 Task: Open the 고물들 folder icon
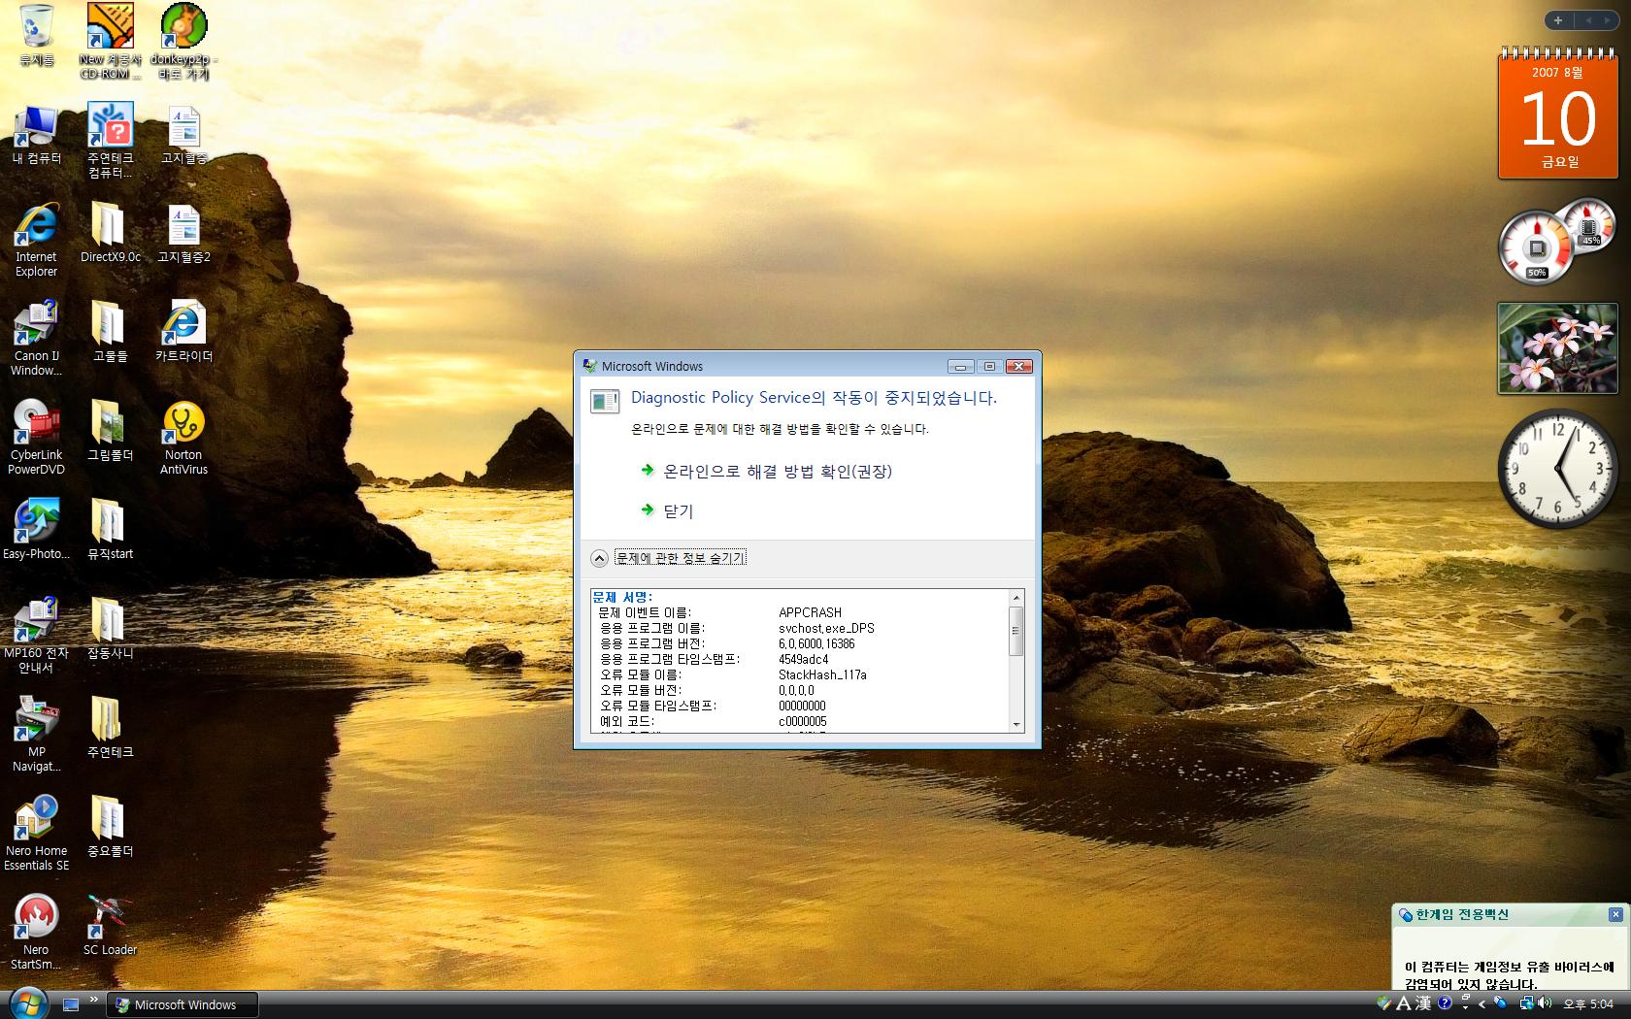click(110, 332)
